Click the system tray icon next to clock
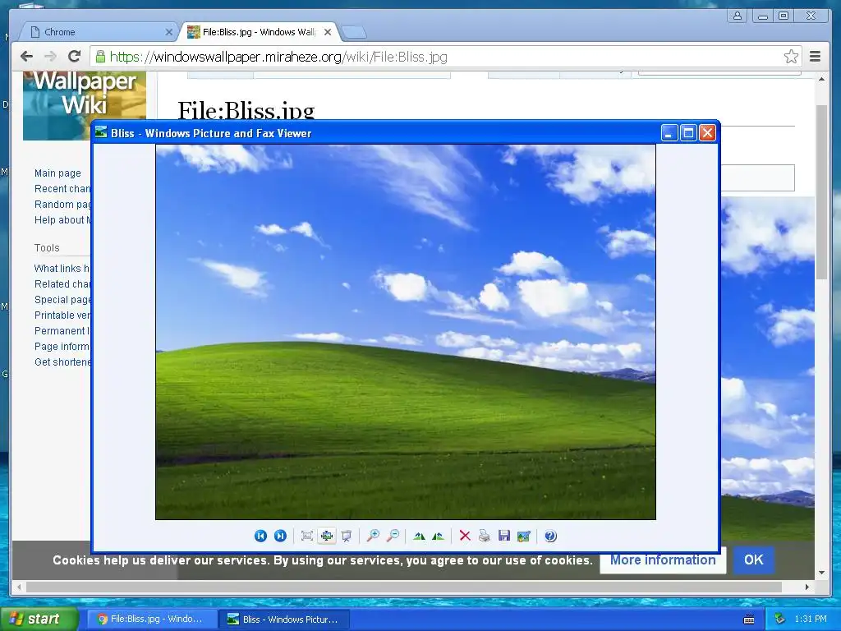The image size is (841, 631). click(x=779, y=619)
